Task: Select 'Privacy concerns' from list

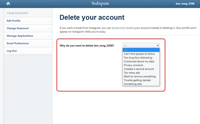Action: point(134,65)
